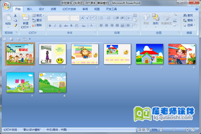Click Increase Font Size icon

point(82,18)
